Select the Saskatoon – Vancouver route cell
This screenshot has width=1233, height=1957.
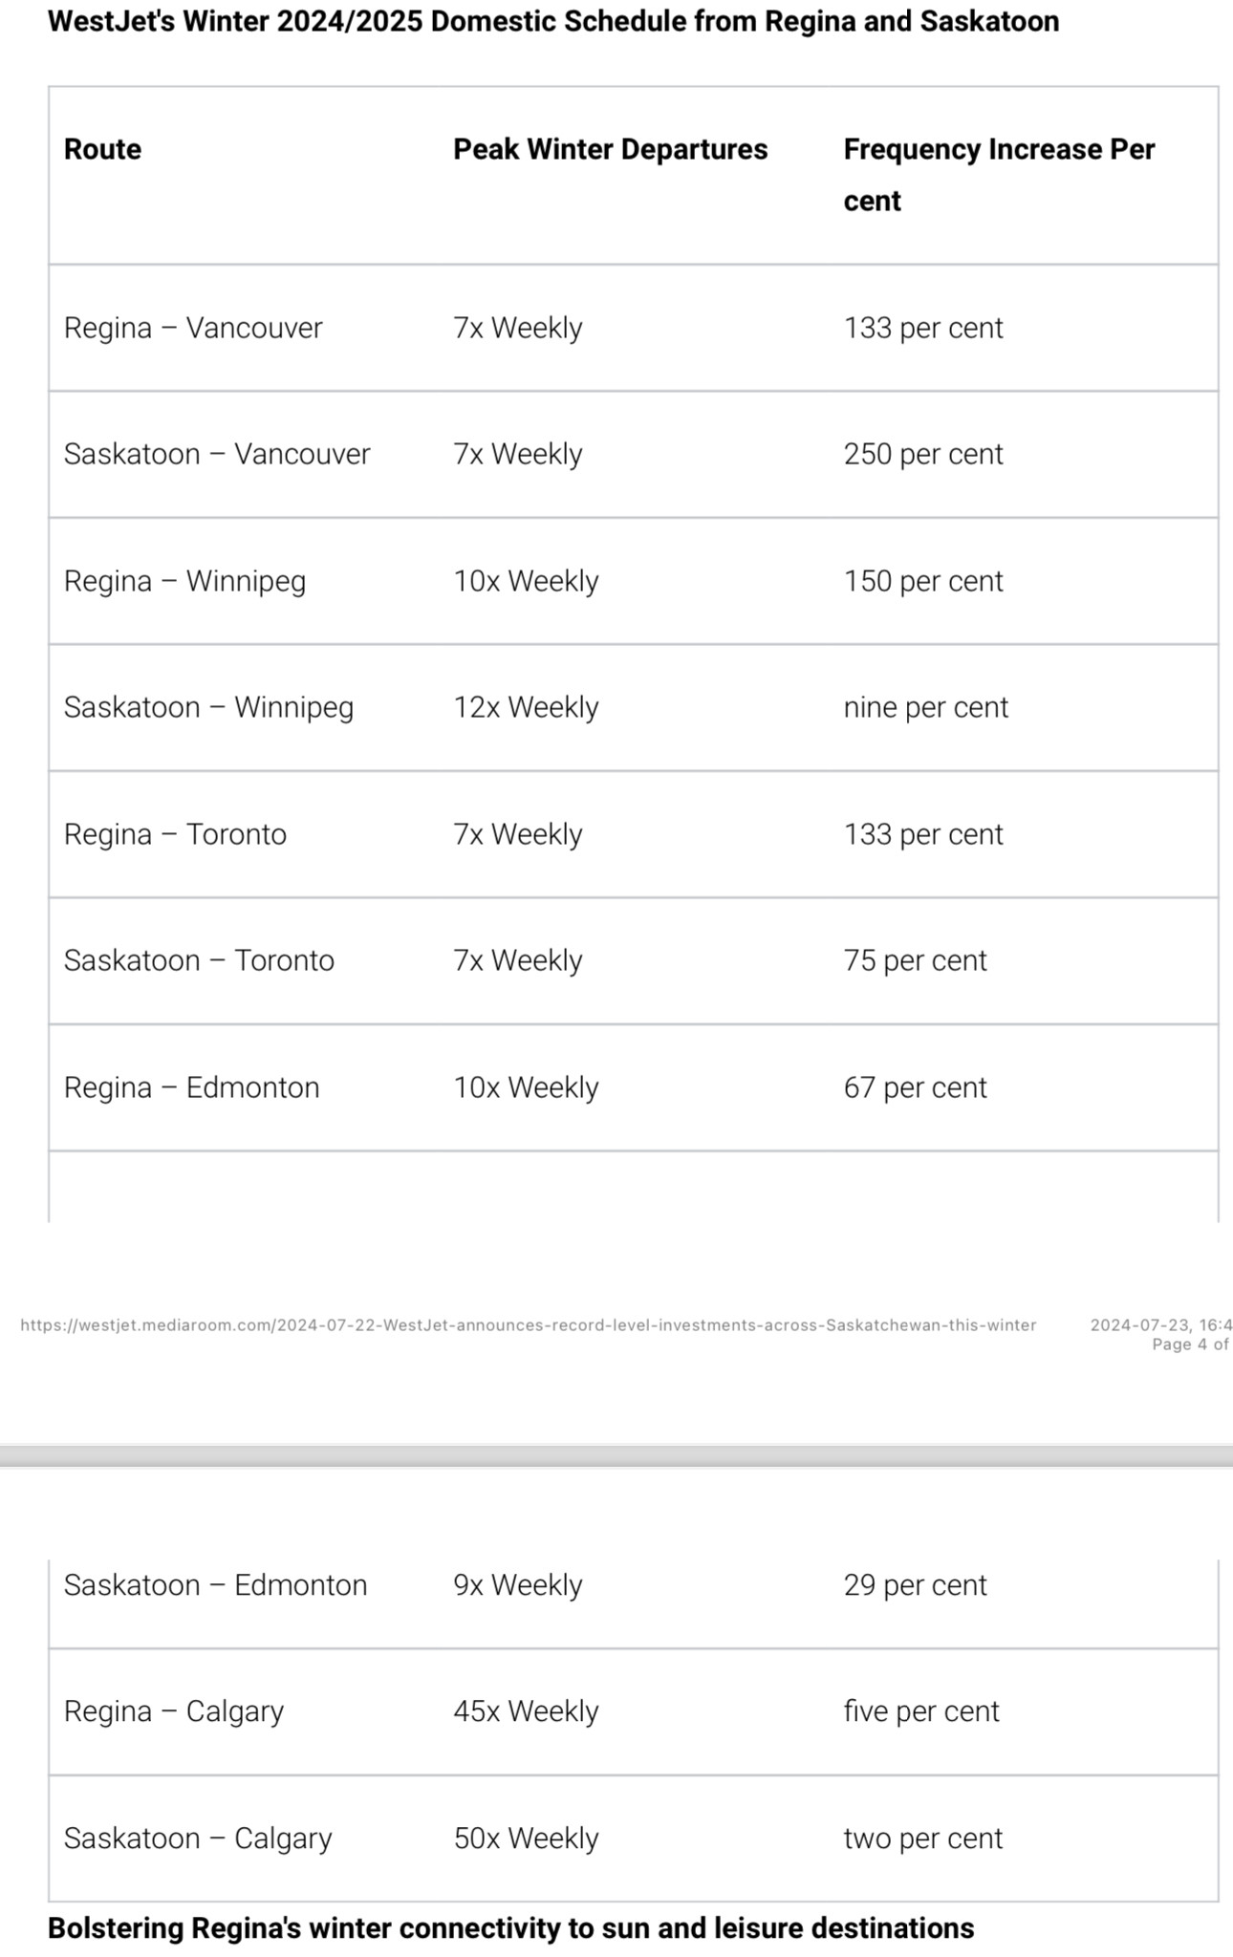[217, 454]
